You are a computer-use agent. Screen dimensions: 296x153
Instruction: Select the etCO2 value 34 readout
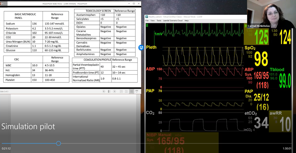(x=261, y=123)
